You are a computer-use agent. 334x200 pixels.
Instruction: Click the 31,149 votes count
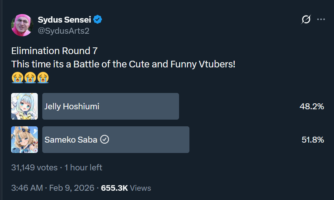coord(34,167)
